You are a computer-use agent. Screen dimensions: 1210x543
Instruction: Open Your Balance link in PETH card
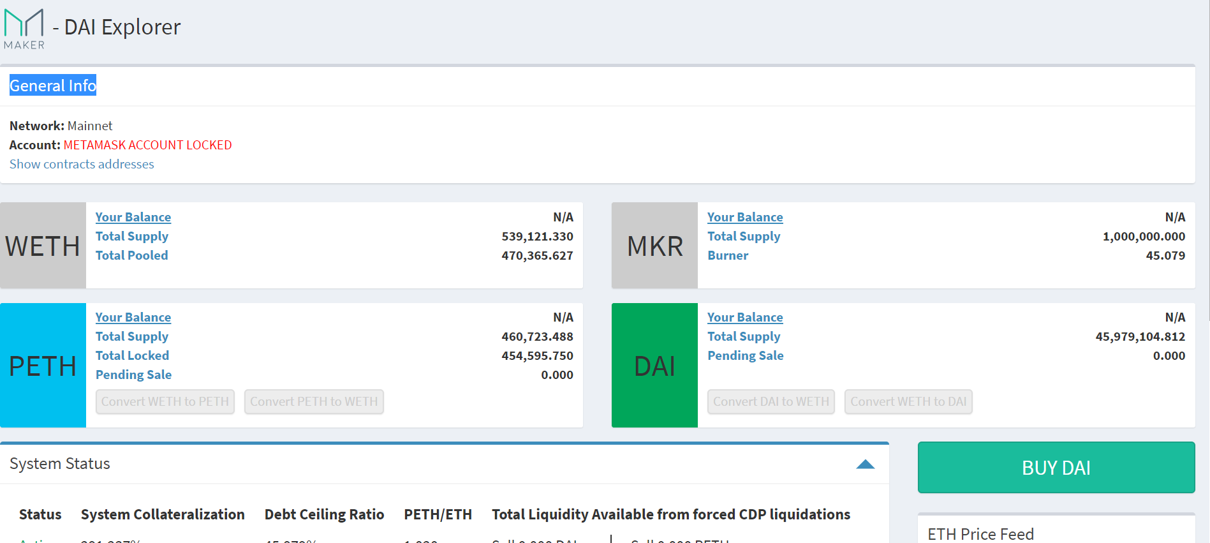pyautogui.click(x=133, y=317)
